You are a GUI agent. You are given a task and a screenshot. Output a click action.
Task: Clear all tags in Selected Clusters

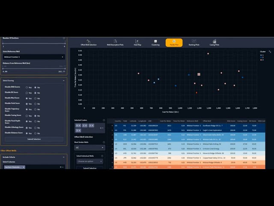coord(101,128)
